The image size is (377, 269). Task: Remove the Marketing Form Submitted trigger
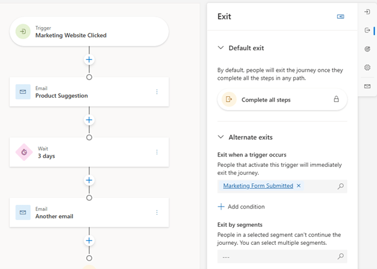298,186
